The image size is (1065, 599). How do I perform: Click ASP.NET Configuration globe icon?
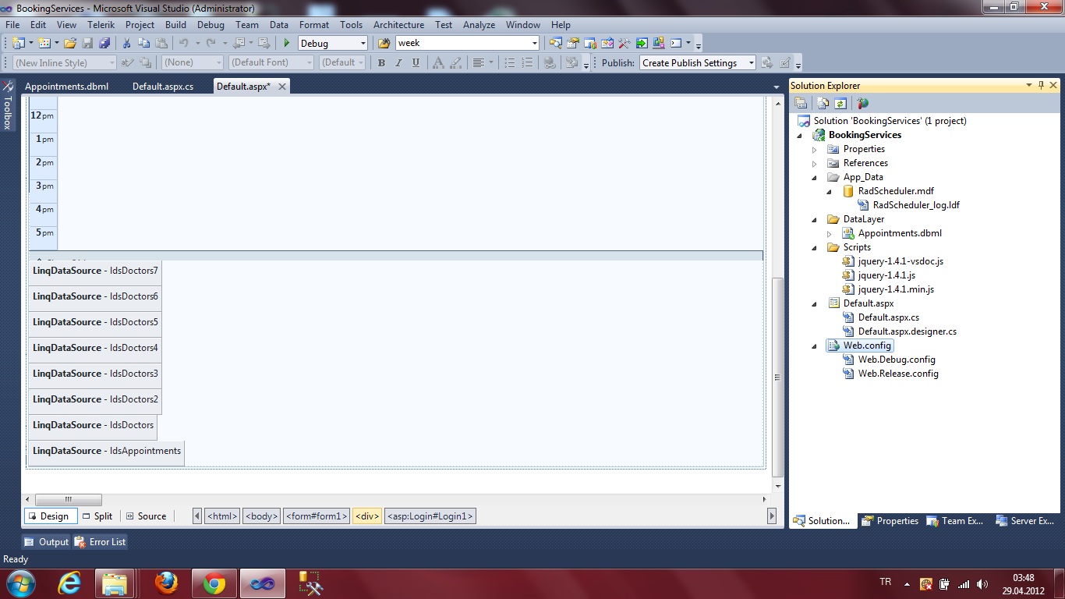click(x=862, y=103)
